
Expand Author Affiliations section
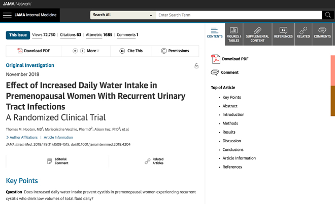[x=22, y=137]
